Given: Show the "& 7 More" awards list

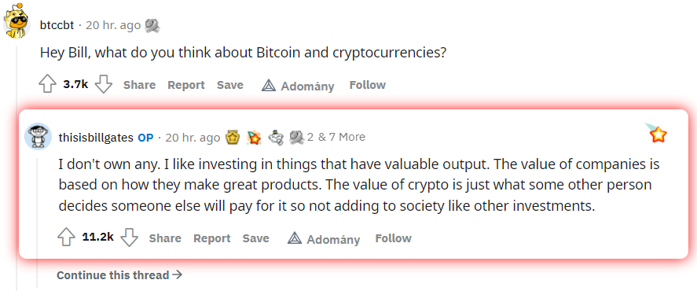Looking at the screenshot, I should [x=341, y=137].
